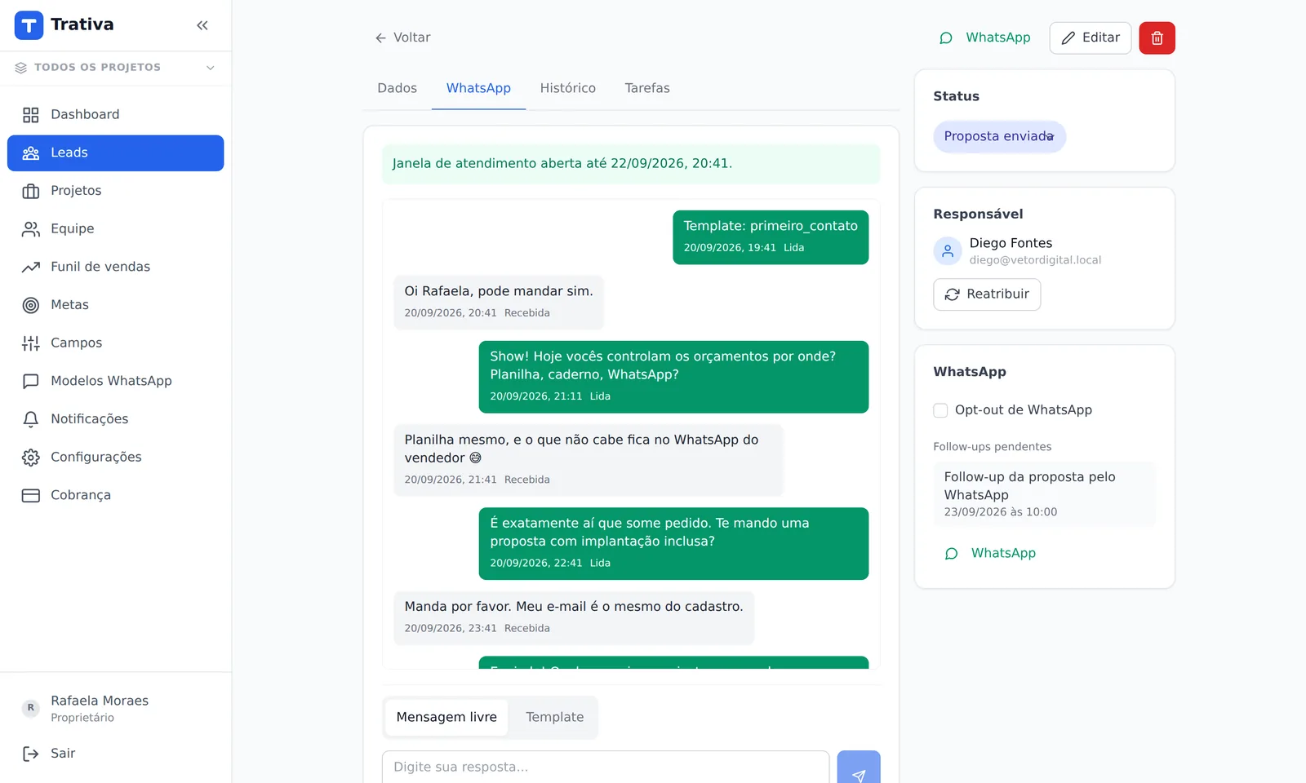The width and height of the screenshot is (1306, 783).
Task: Click the Campos sliders icon
Action: (x=31, y=343)
